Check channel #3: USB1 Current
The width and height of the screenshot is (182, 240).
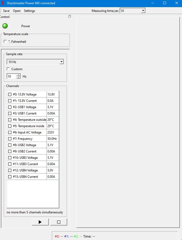[10, 113]
